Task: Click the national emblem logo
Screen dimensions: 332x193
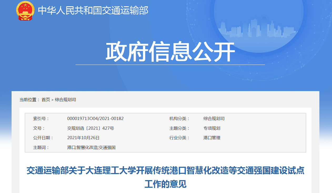Action: 25,11
